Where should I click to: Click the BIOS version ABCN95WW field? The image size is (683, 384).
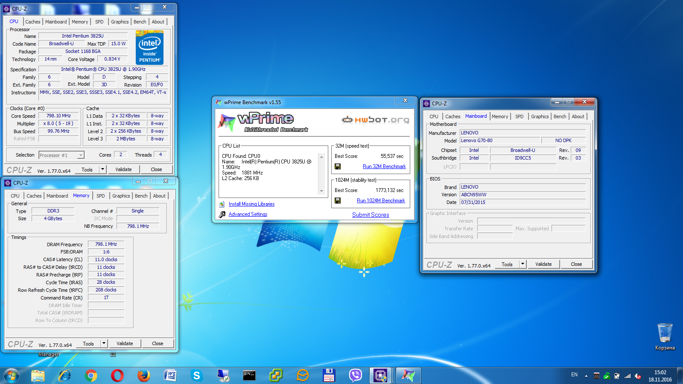click(523, 195)
